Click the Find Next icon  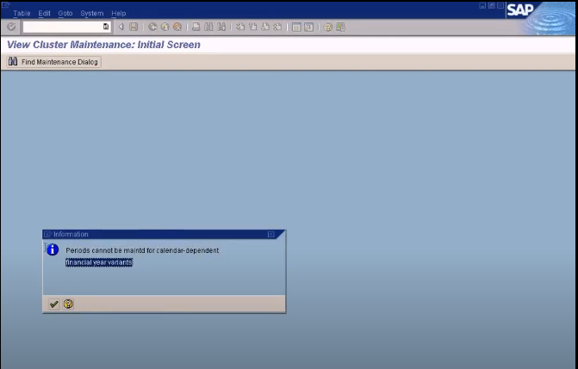(221, 27)
